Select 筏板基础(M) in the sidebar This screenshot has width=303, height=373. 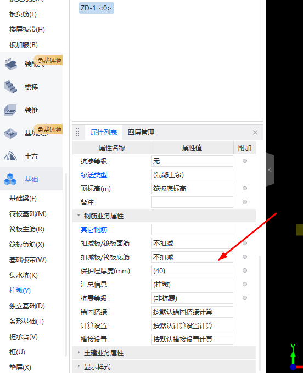27,214
